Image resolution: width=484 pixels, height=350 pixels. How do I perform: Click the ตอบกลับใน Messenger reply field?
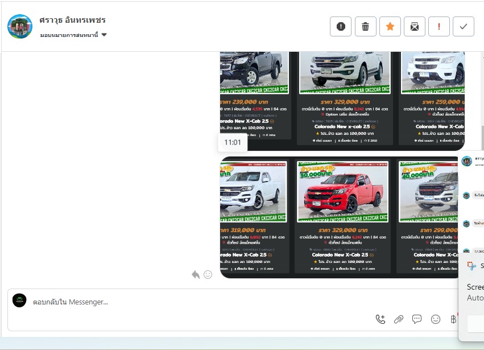[199, 302]
